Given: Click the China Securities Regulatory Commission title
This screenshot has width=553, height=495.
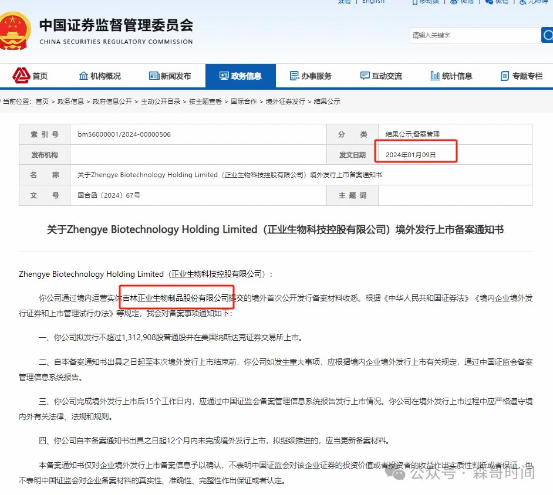Looking at the screenshot, I should coord(116,30).
